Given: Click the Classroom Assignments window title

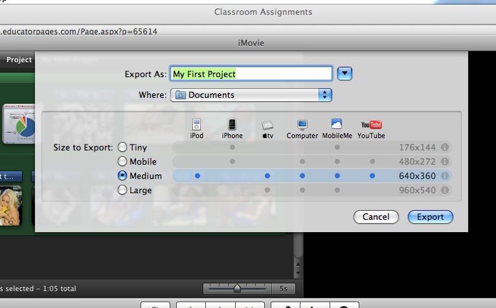Looking at the screenshot, I should pos(263,12).
